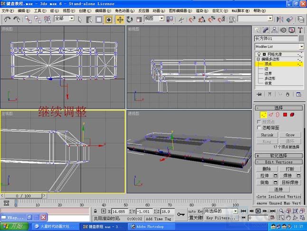Click Pin Stack icon below modifier stack

tap(259, 94)
